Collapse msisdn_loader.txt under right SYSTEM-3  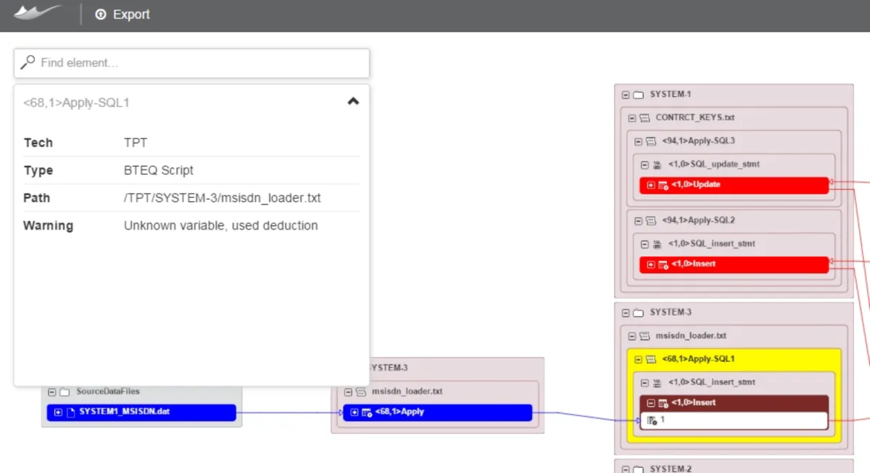[632, 336]
